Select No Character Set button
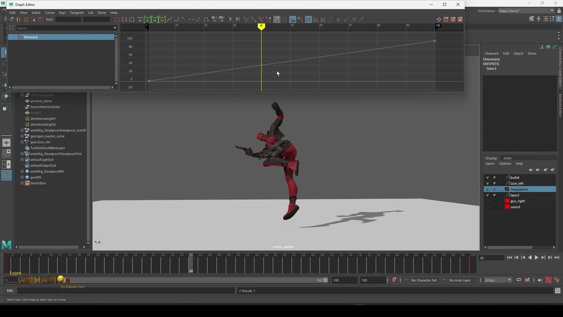This screenshot has height=317, width=563. [424, 280]
